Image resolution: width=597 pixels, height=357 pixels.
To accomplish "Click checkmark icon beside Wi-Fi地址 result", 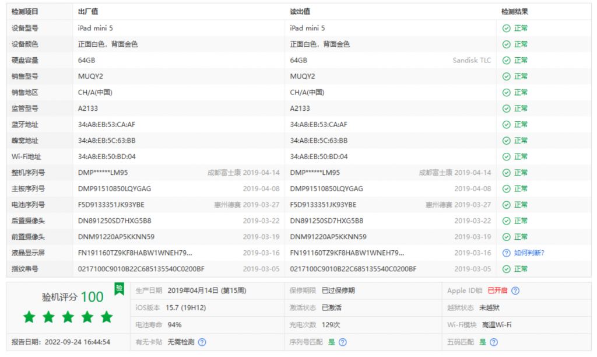I will [506, 156].
